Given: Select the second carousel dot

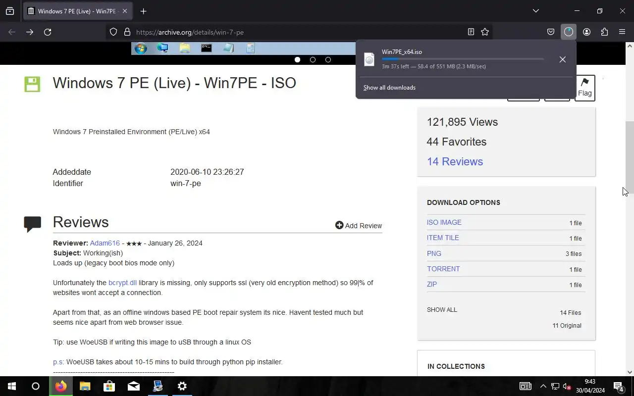Looking at the screenshot, I should click(x=313, y=59).
